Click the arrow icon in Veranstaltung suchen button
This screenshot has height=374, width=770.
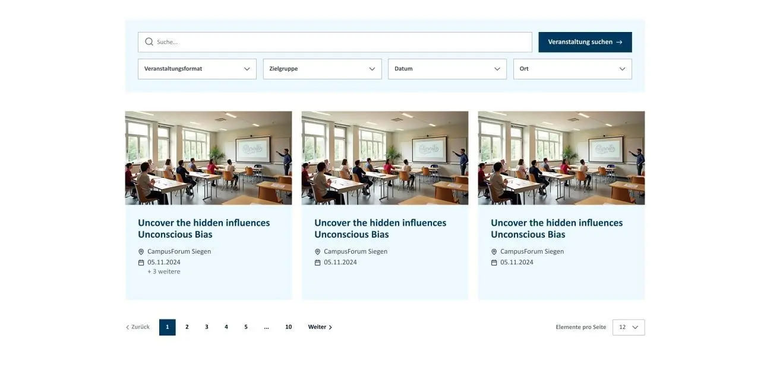[x=619, y=42]
